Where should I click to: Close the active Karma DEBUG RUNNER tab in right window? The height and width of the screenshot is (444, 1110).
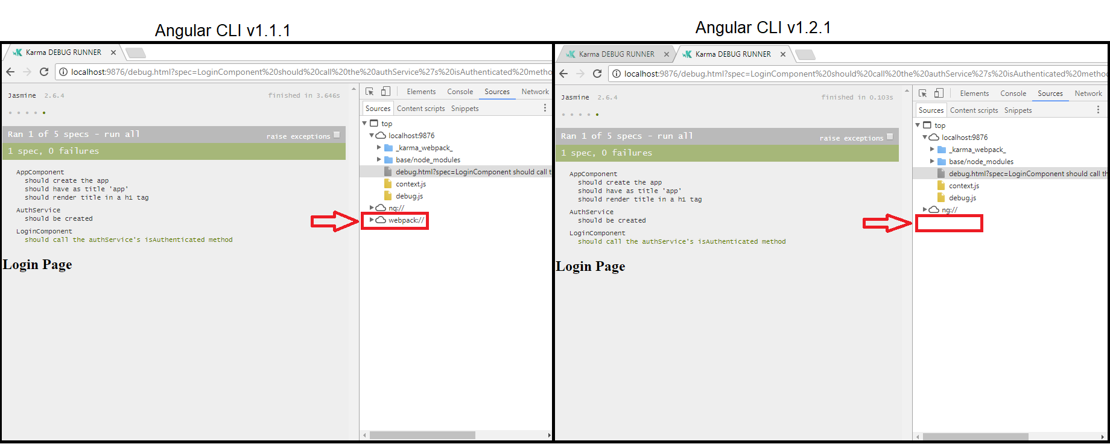tap(782, 54)
